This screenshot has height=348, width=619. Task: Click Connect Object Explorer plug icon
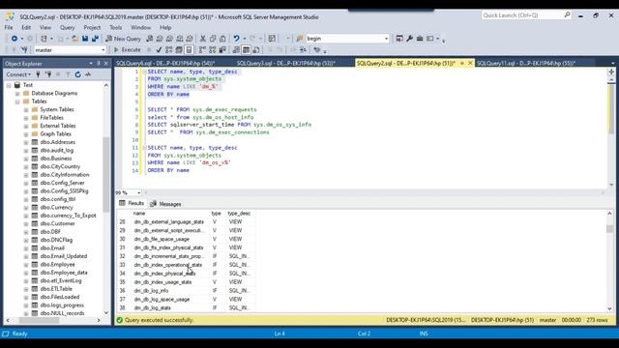click(x=39, y=74)
